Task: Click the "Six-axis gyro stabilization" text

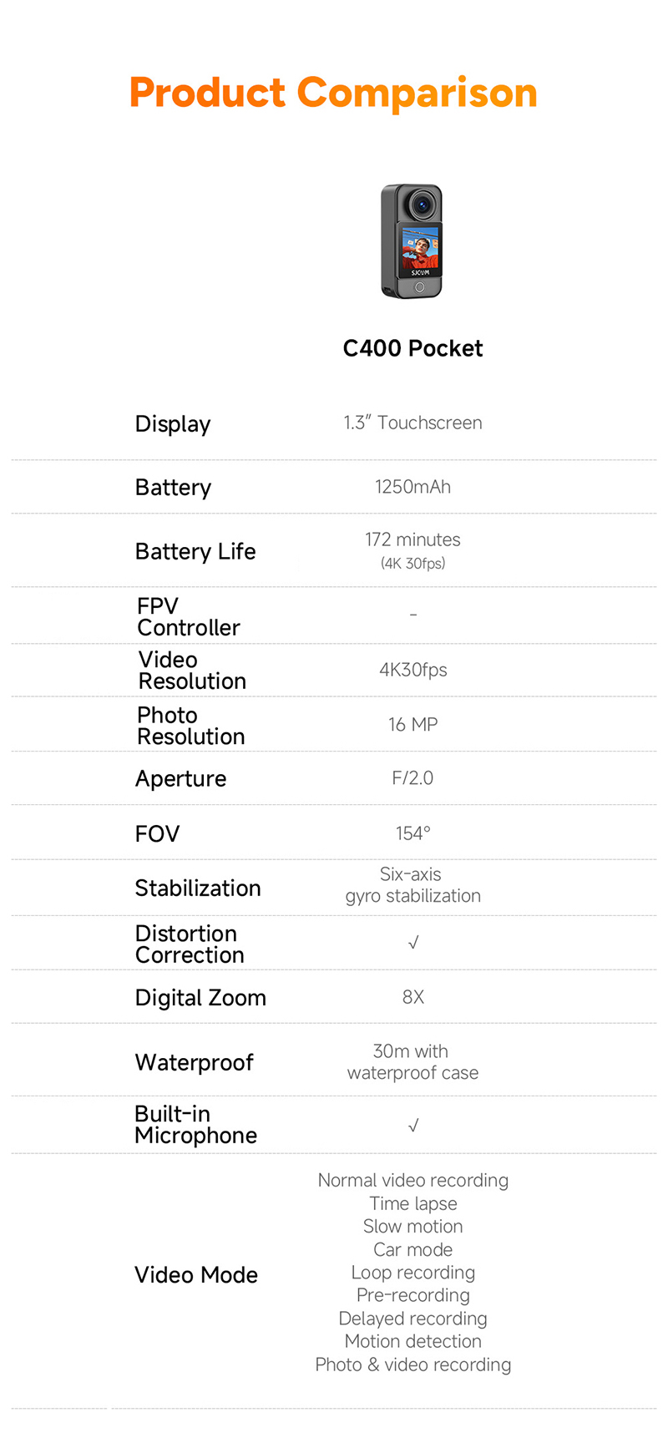Action: (412, 885)
